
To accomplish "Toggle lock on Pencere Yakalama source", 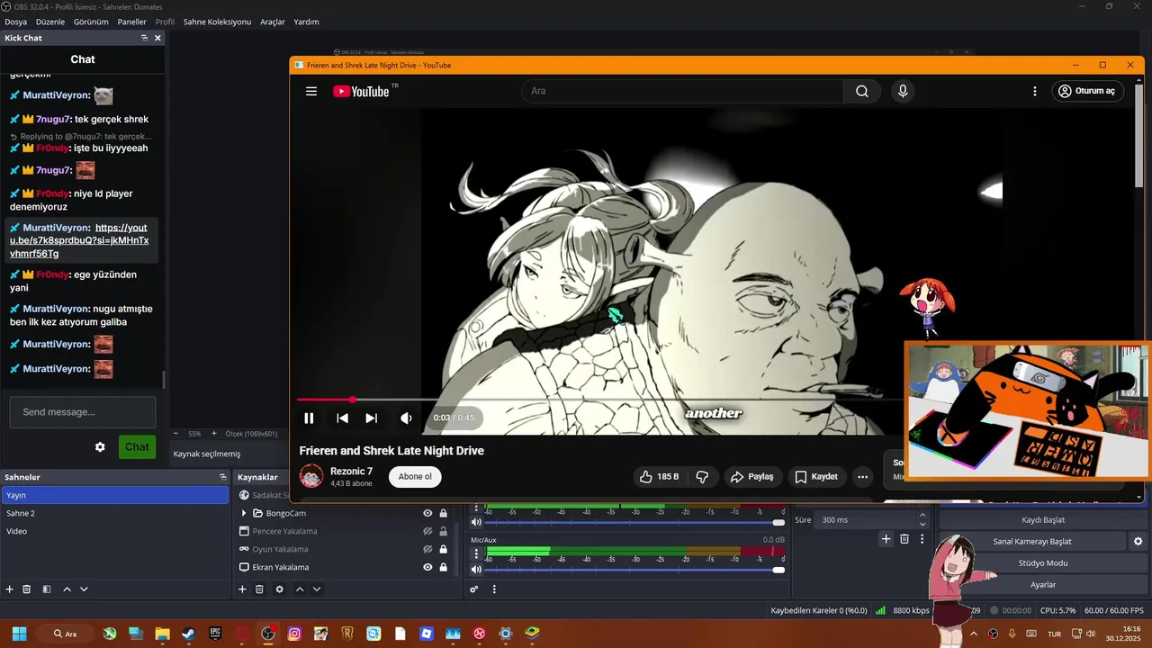I will [x=443, y=531].
